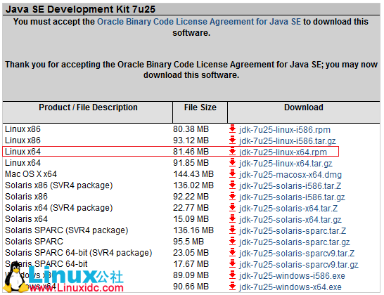Image resolution: width=384 pixels, height=295 pixels.
Task: Download jdk-7u25-solaris-sparc.tar.Z file link
Action: coord(293,231)
